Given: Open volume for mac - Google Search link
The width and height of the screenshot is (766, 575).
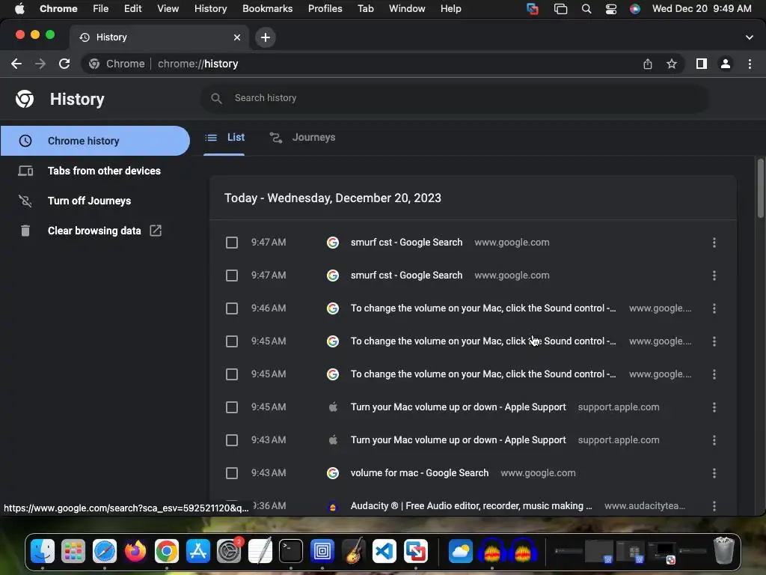Looking at the screenshot, I should [420, 473].
